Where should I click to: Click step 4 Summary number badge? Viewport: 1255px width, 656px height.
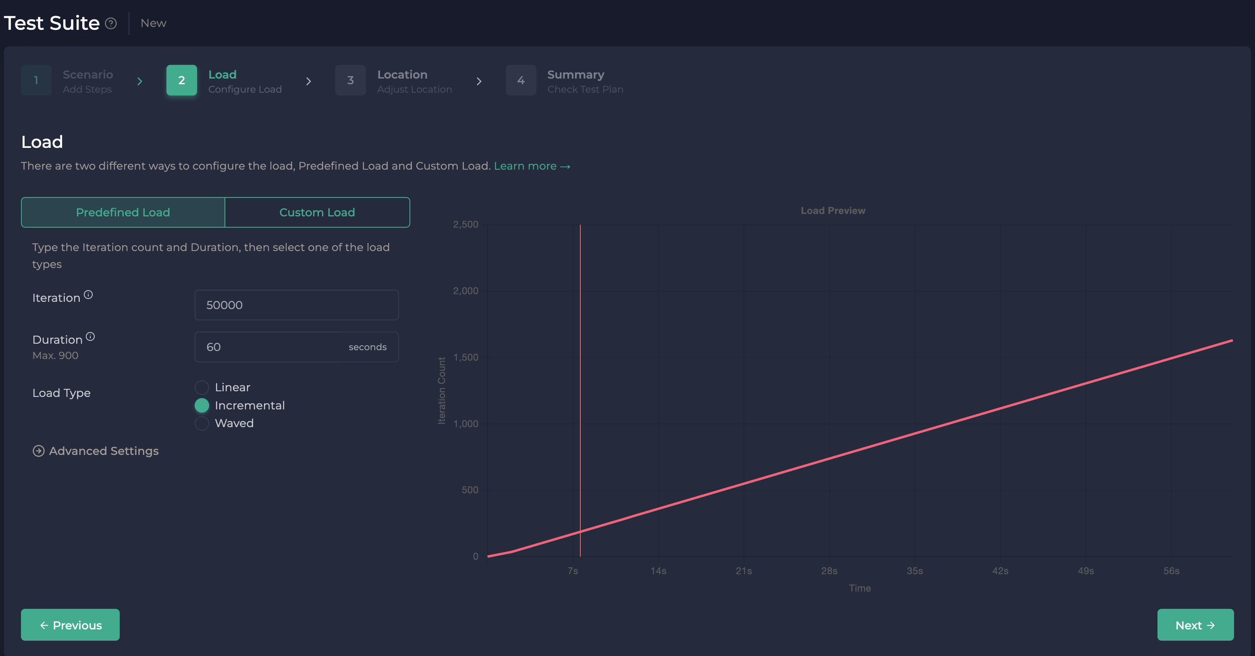(520, 80)
